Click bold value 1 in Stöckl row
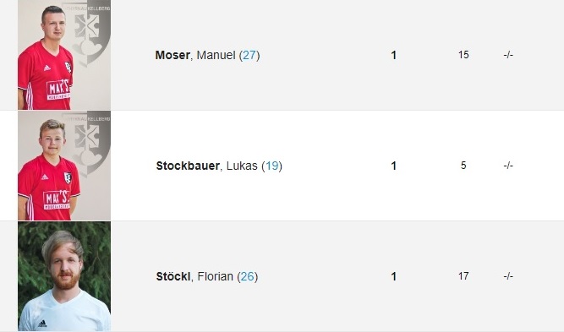The image size is (564, 332). [393, 276]
